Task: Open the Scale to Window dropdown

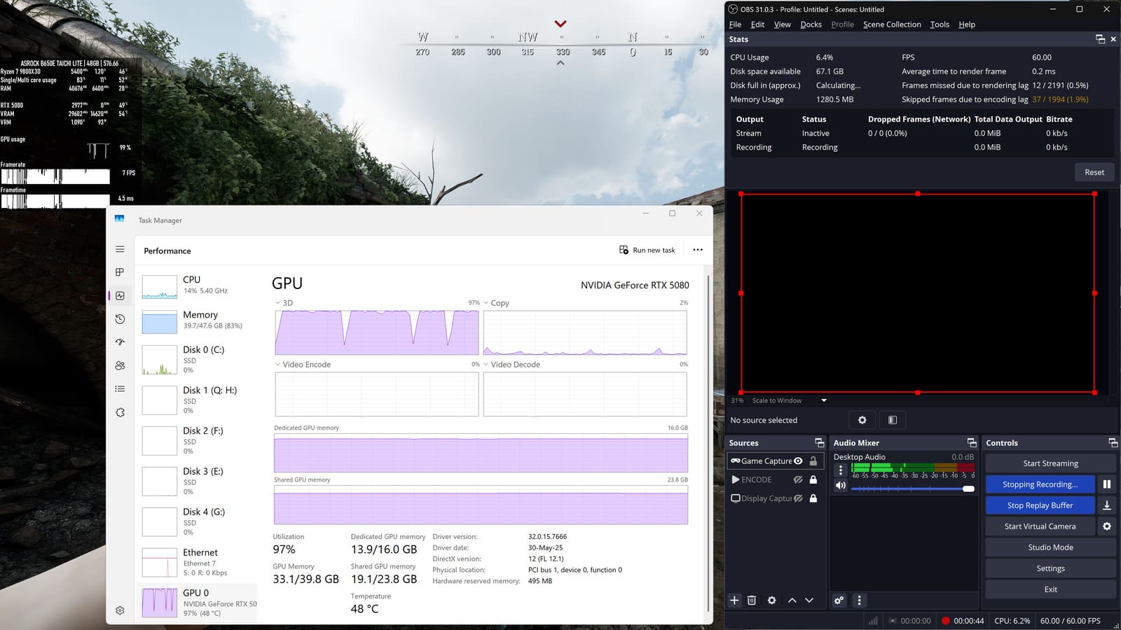Action: click(x=824, y=400)
